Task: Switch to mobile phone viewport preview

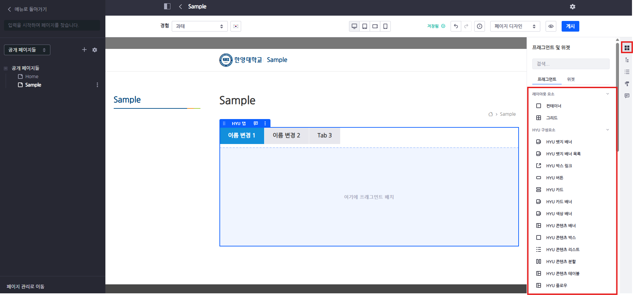Action: click(385, 26)
